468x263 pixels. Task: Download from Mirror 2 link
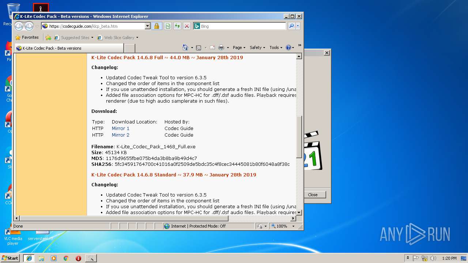[x=121, y=135]
